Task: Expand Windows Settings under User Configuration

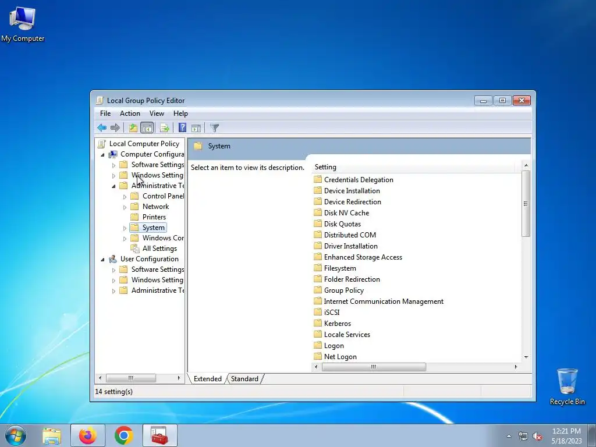Action: point(113,281)
